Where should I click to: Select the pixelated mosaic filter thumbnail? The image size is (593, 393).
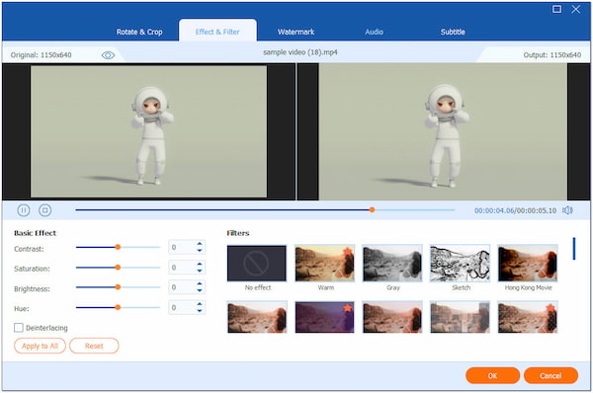[460, 317]
